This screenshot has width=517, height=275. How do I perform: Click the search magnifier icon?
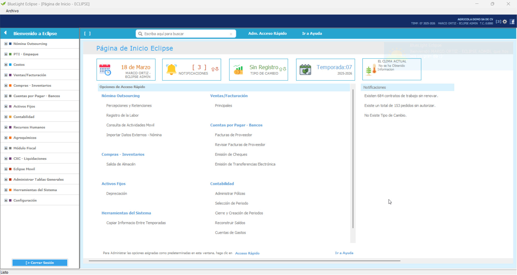pos(140,34)
